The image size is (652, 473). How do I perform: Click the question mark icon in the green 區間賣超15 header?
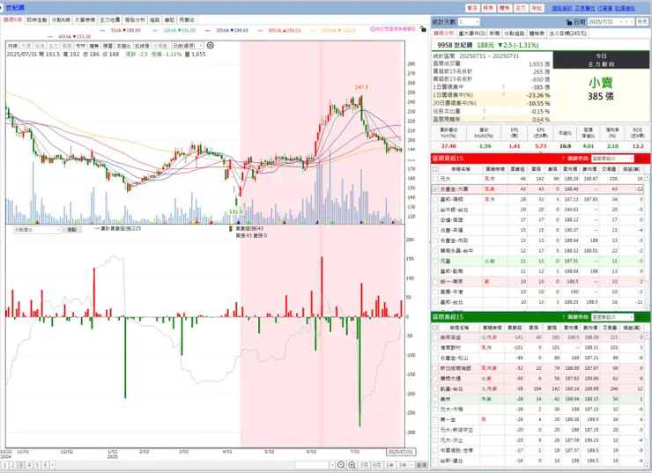click(563, 317)
